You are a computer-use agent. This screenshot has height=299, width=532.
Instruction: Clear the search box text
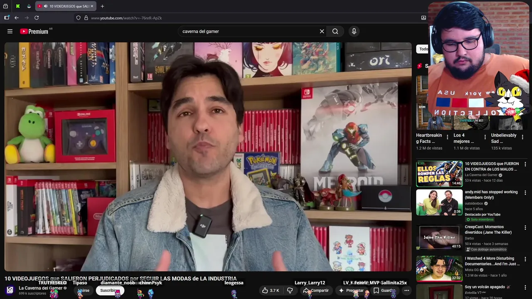(x=322, y=31)
